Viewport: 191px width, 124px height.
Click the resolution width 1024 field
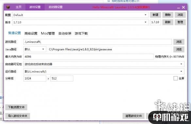pos(35,79)
